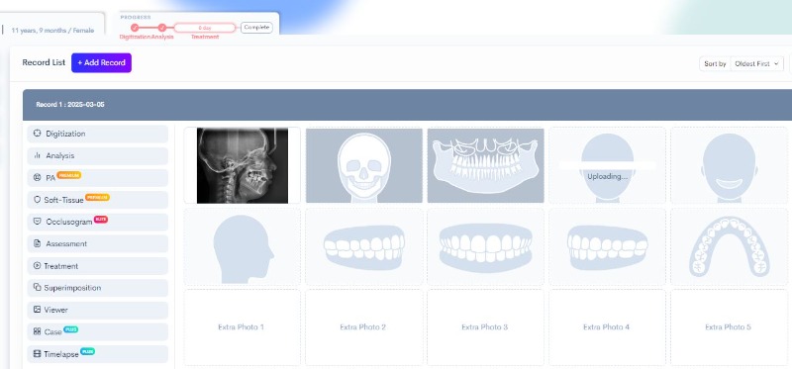Viewport: 792px width, 369px height.
Task: Select the intraoral teeth placeholder below the skull
Action: pos(364,247)
